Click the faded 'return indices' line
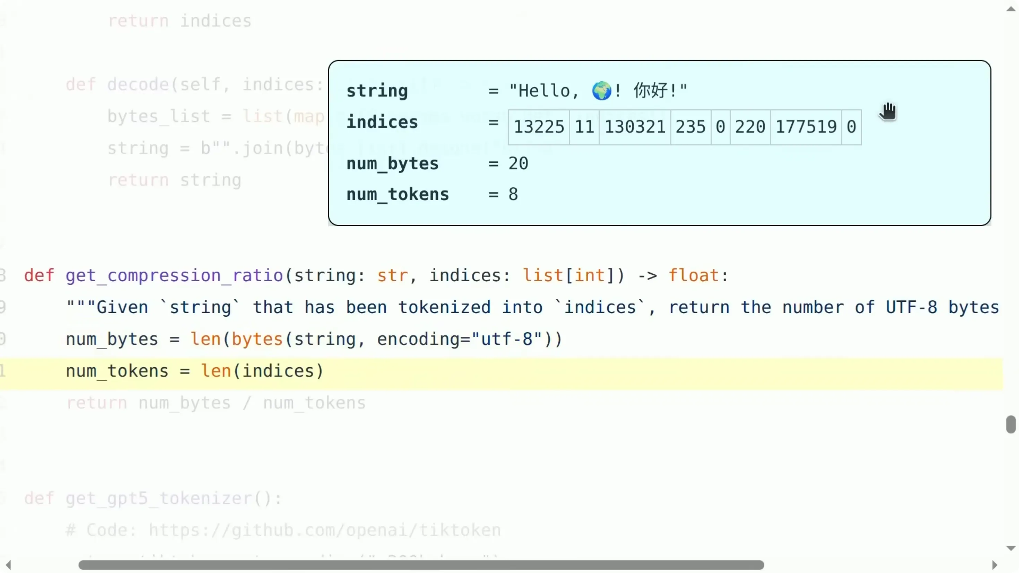Image resolution: width=1019 pixels, height=573 pixels. 180,21
